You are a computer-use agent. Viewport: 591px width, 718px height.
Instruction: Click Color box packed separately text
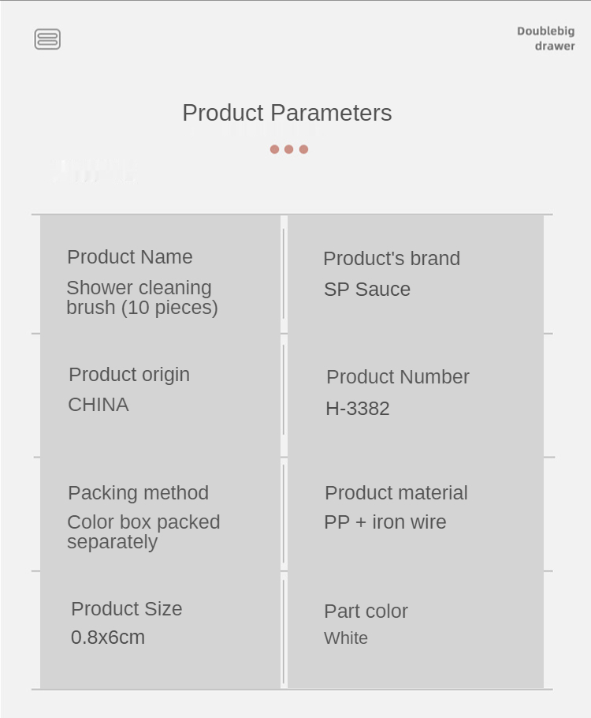pyautogui.click(x=143, y=532)
